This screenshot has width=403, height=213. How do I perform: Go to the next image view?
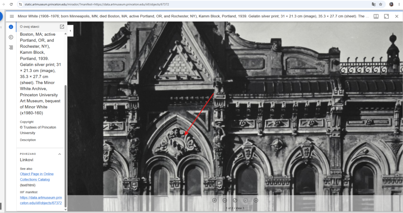256,200
